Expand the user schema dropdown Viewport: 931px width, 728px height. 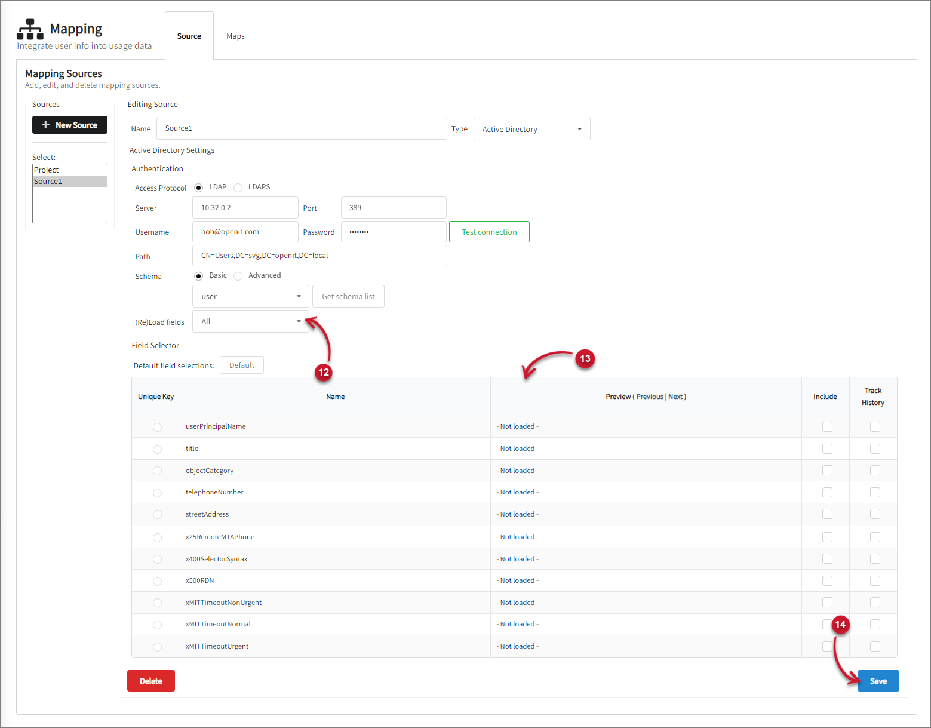250,296
